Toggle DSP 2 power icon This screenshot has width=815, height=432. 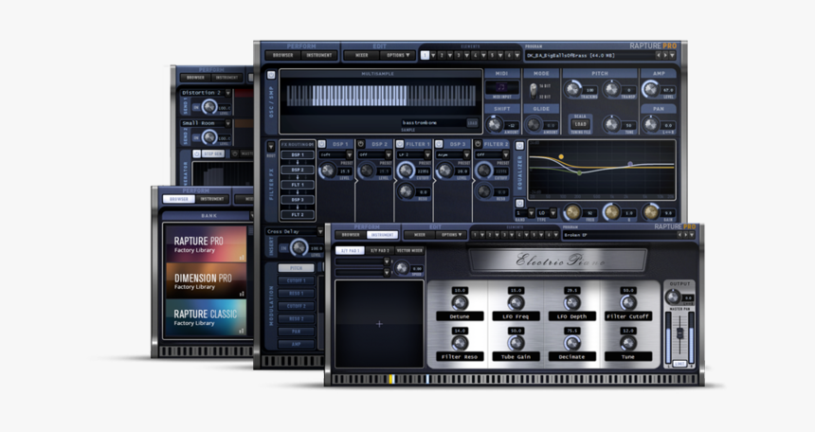point(360,144)
